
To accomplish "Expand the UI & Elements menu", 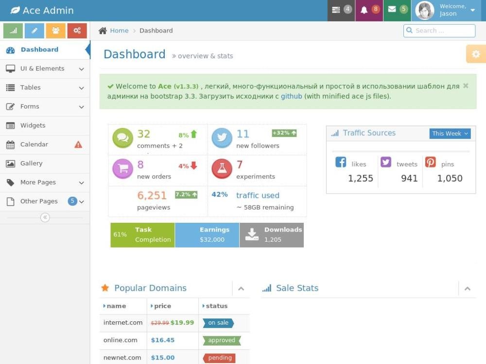I will [45, 69].
